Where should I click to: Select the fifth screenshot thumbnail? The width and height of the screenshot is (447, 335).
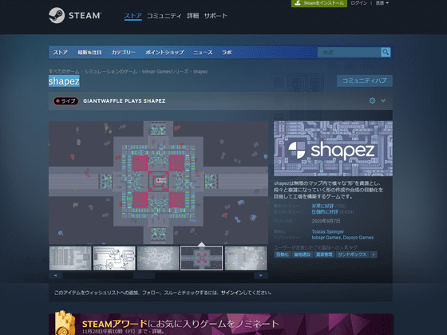click(246, 258)
